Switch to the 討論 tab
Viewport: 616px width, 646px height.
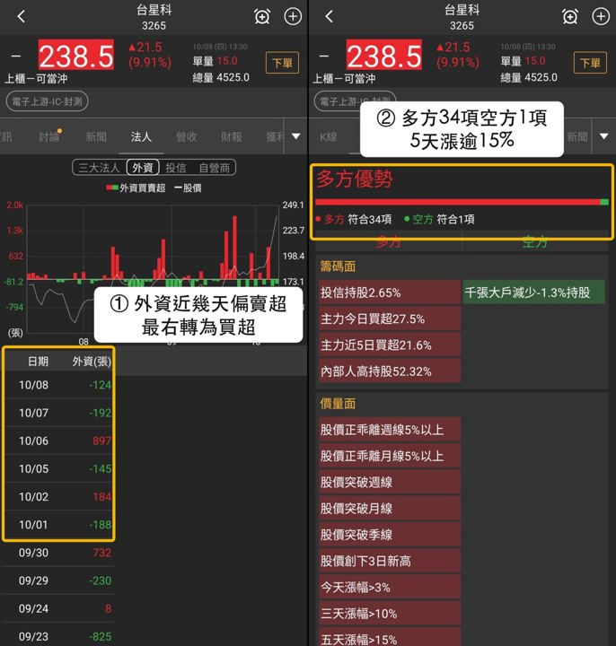click(49, 136)
